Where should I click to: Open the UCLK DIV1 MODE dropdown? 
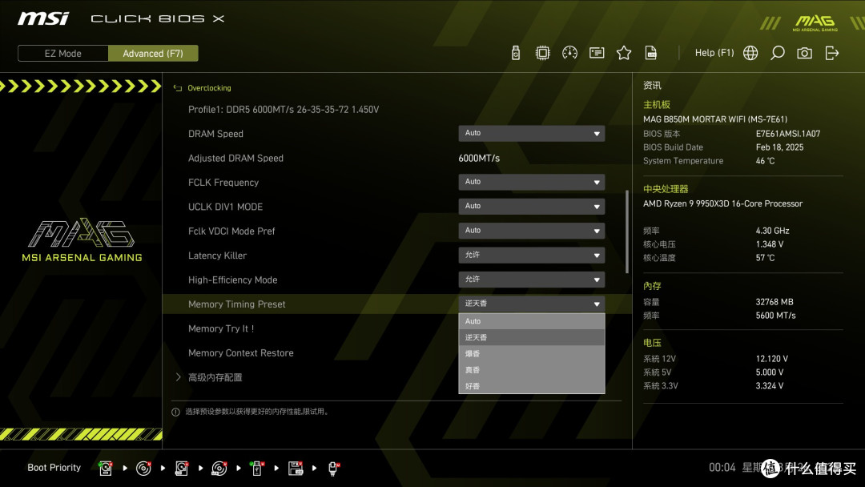pos(531,207)
